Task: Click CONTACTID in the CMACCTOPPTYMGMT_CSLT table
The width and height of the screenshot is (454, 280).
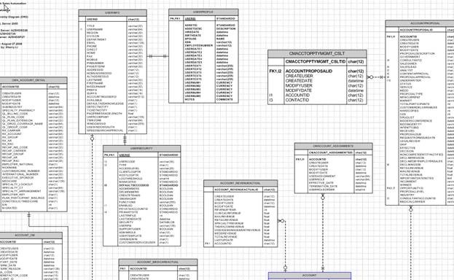Action: pos(297,100)
